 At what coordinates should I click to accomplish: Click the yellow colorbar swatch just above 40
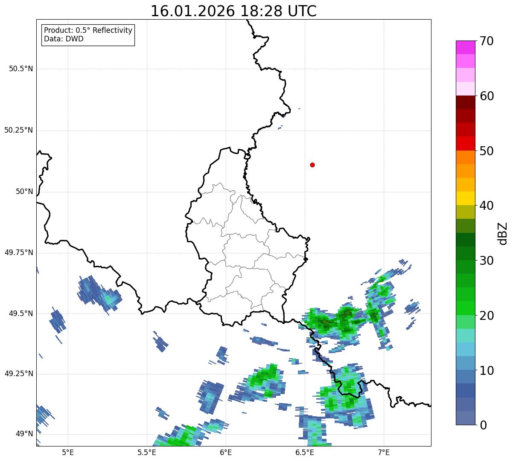pyautogui.click(x=465, y=198)
